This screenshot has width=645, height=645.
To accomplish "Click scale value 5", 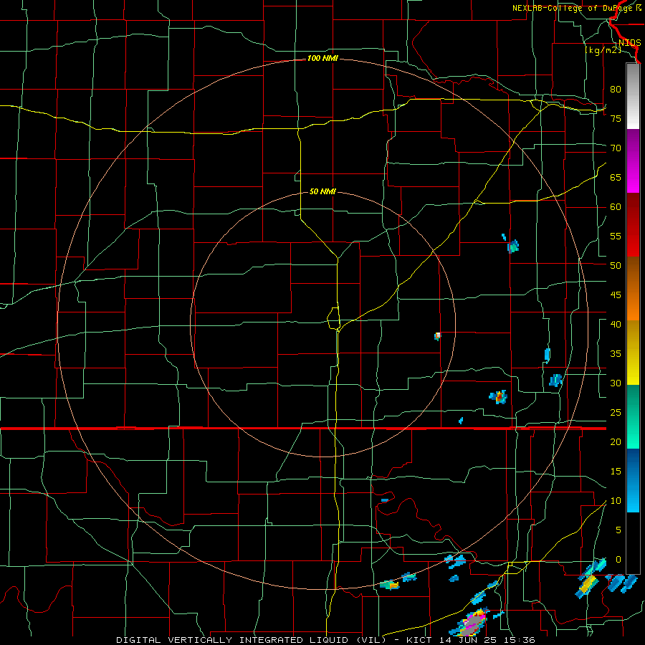I will pos(618,530).
